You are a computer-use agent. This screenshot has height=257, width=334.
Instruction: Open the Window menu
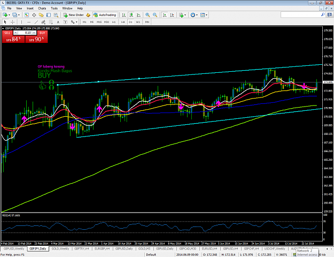67,9
